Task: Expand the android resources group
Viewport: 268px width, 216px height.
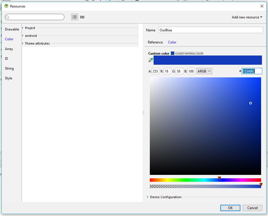Action: click(x=23, y=36)
